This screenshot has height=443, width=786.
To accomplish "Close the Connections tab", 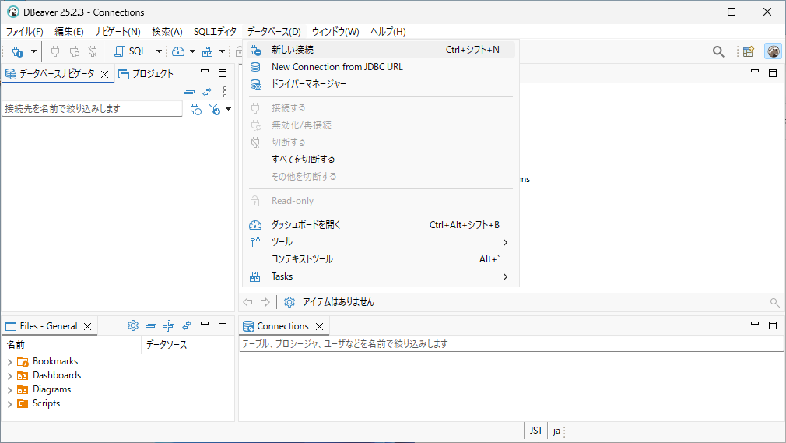I will [320, 327].
